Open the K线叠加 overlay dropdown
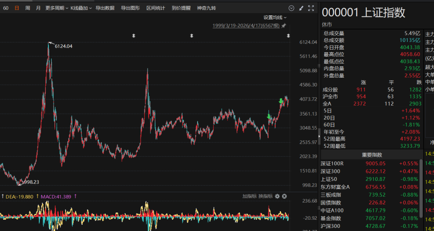This screenshot has width=434, height=231. [x=81, y=8]
